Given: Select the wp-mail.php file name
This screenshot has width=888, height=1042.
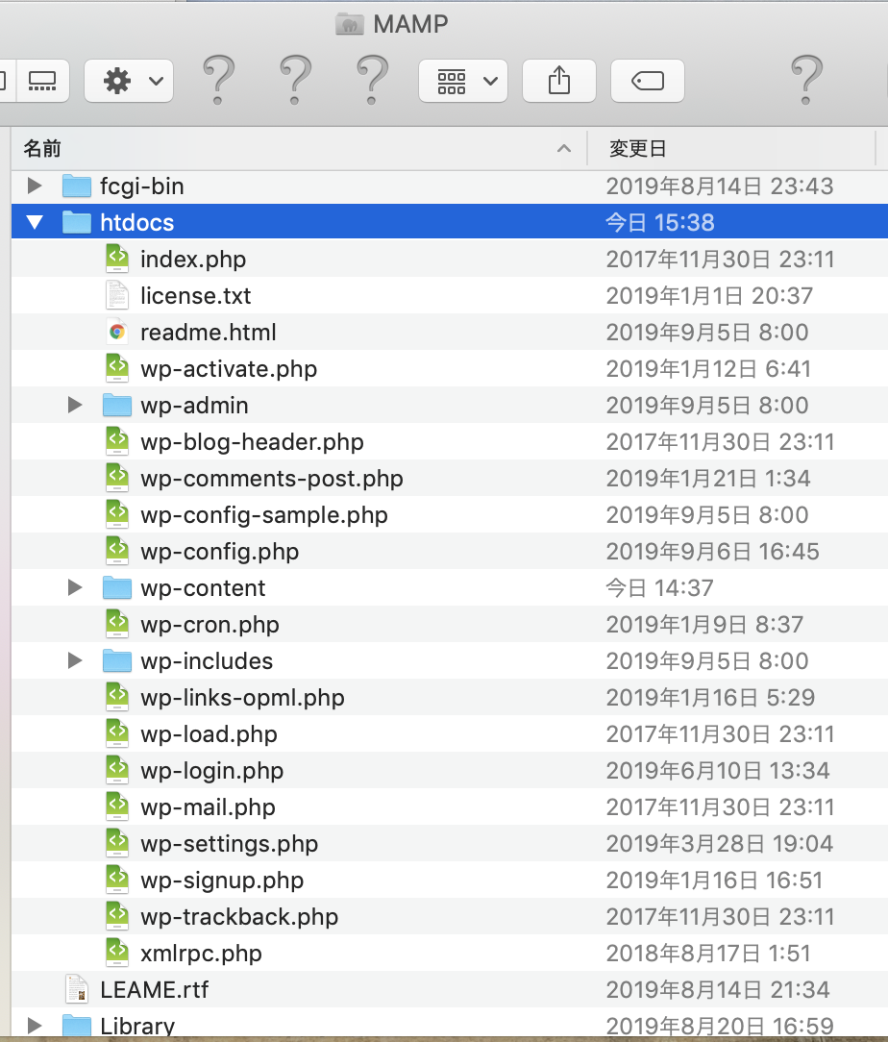Looking at the screenshot, I should 208,807.
